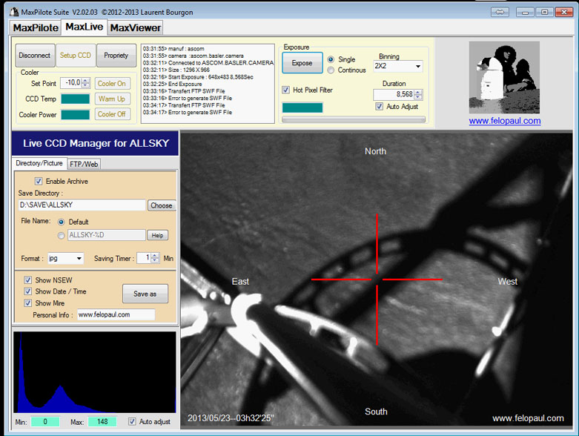This screenshot has width=579, height=436.
Task: Open the observatory logo thumbnail
Action: pos(504,77)
